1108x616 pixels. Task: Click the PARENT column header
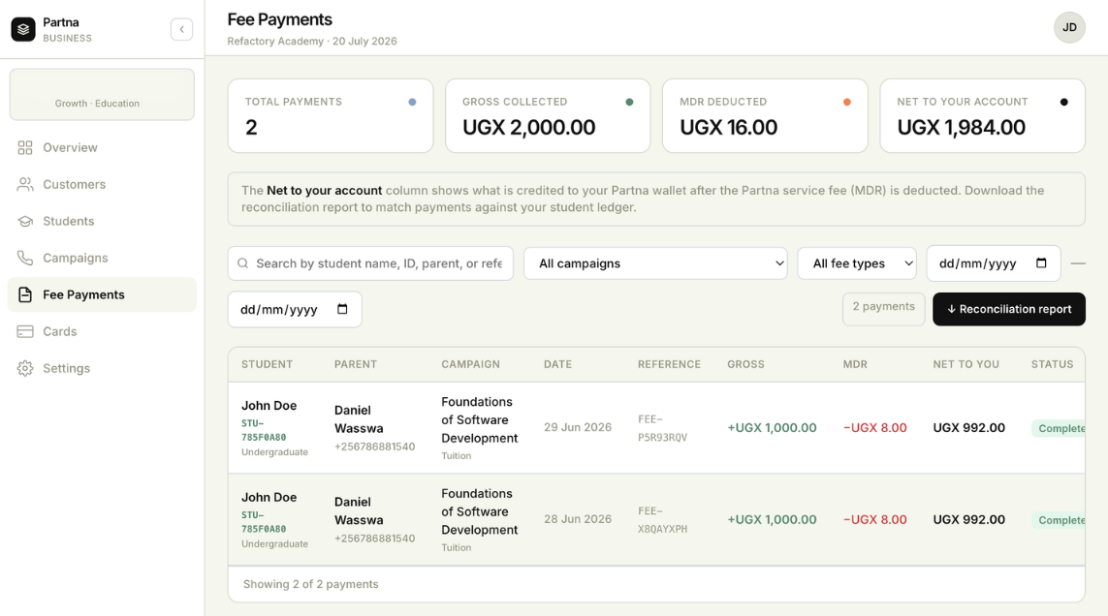coord(356,364)
